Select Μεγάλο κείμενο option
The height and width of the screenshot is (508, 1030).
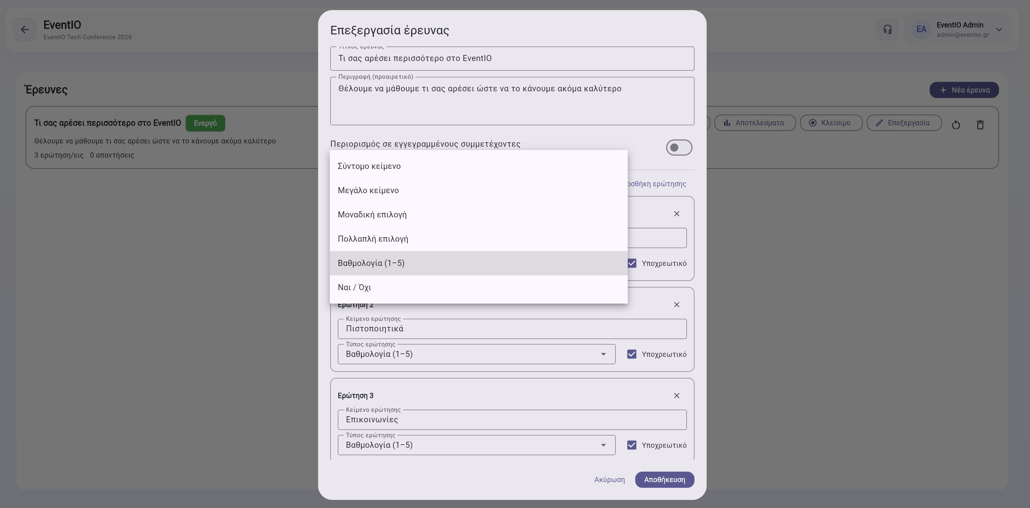(x=479, y=191)
